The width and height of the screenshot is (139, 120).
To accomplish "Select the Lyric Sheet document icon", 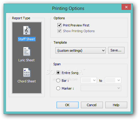I will pos(27,51).
